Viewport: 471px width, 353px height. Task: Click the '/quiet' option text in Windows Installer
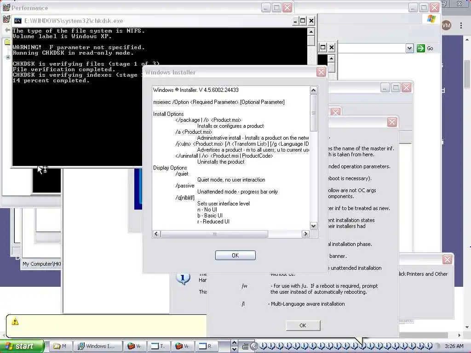(x=182, y=174)
